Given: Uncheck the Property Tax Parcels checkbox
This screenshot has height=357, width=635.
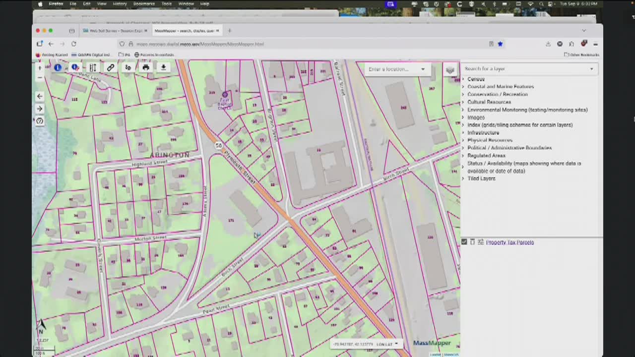Looking at the screenshot, I should 464,242.
